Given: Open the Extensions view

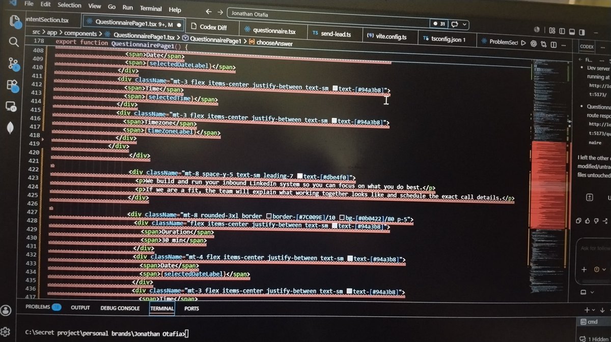Looking at the screenshot, I should [x=13, y=85].
